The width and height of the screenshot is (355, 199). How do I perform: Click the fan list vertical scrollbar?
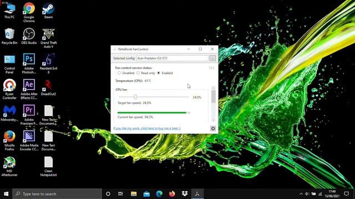click(213, 104)
